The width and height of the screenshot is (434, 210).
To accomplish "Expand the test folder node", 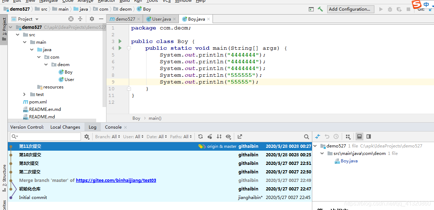I will click(24, 95).
